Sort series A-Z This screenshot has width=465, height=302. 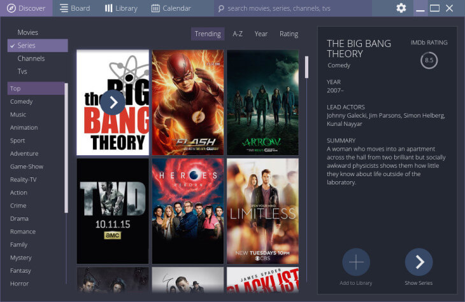pos(238,34)
